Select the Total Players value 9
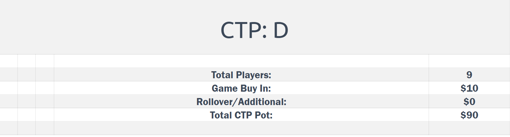Screen dimensions: 510x137 pyautogui.click(x=469, y=75)
